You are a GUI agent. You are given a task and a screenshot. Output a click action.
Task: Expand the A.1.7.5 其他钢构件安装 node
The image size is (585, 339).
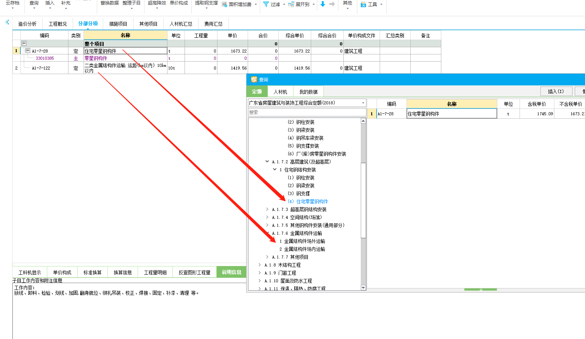(267, 225)
